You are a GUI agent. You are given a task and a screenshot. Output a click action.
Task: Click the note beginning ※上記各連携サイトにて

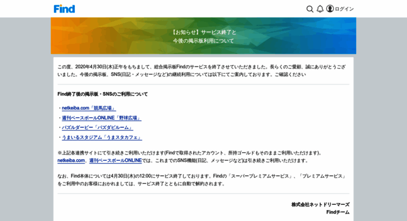[190, 157]
